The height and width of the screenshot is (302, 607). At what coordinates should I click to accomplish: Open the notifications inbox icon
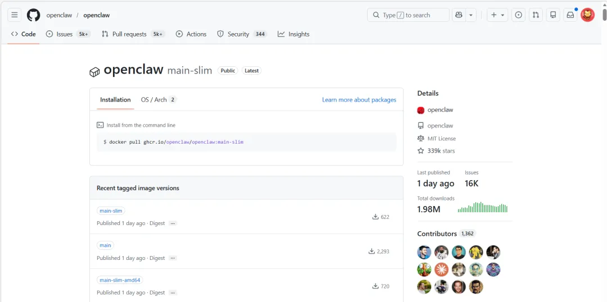point(570,15)
